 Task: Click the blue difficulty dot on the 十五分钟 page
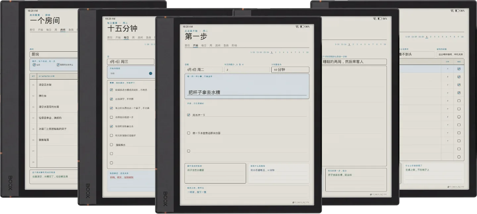151,73
